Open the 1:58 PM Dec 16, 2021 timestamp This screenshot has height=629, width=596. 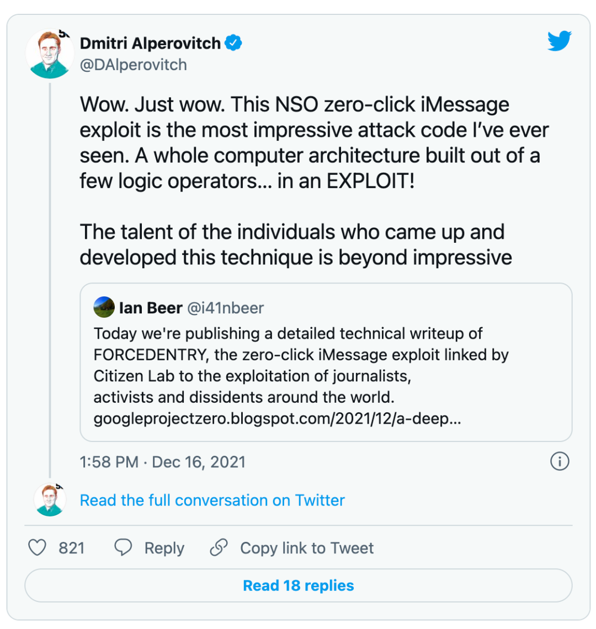click(x=163, y=462)
